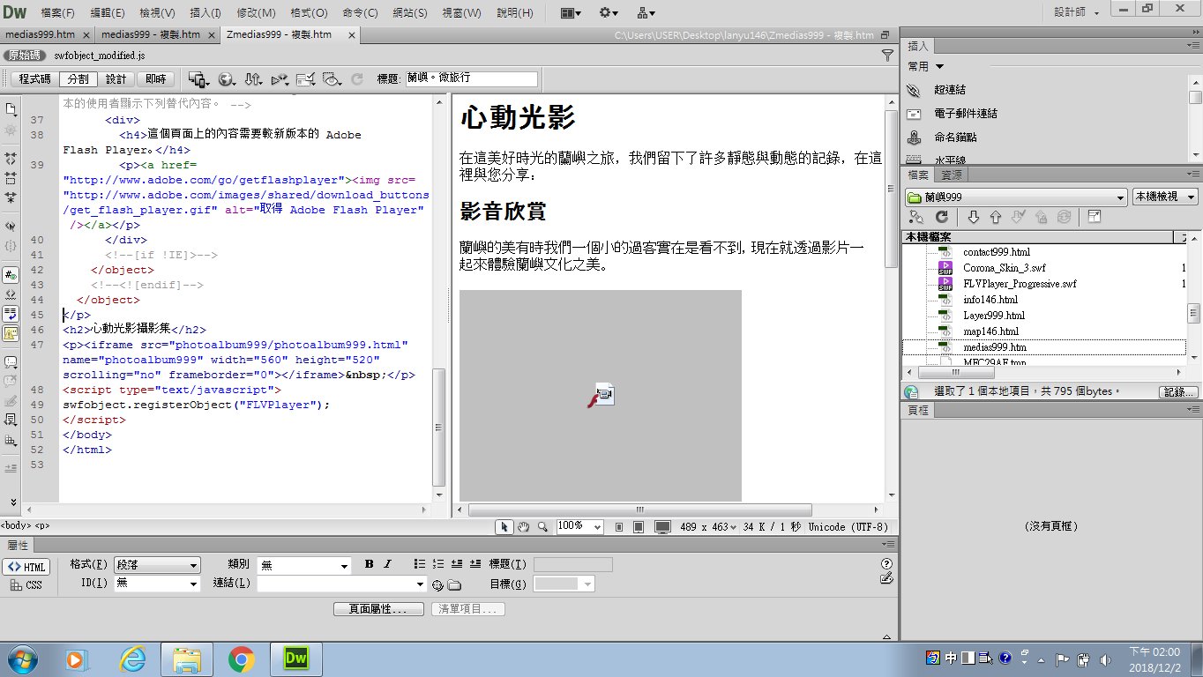Open the file management arrows icon

253,79
